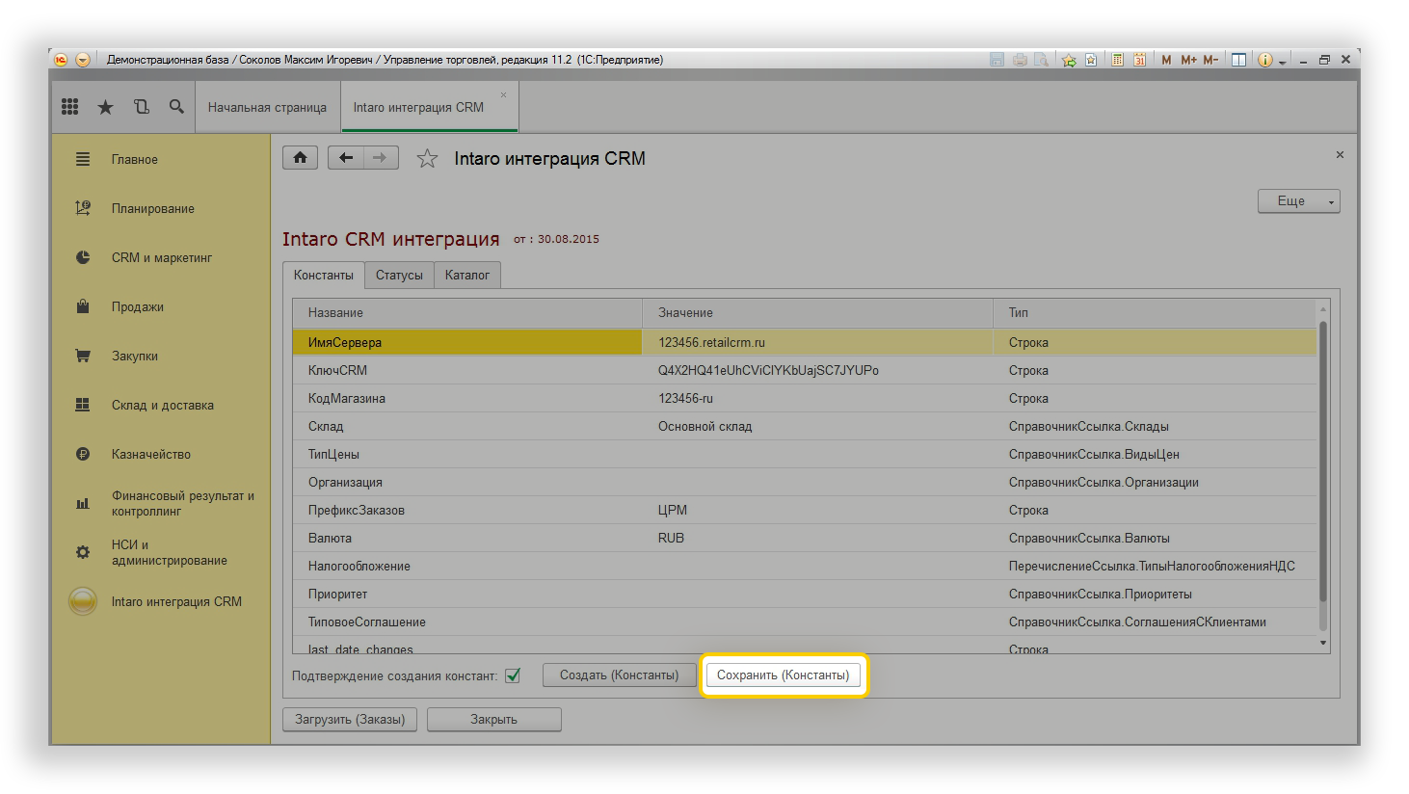Click the Info (i) icon in the title bar
The height and width of the screenshot is (794, 1409).
(x=1265, y=60)
